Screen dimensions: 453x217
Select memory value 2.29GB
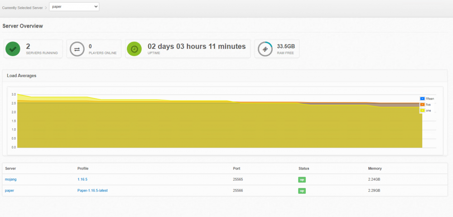[x=374, y=191]
